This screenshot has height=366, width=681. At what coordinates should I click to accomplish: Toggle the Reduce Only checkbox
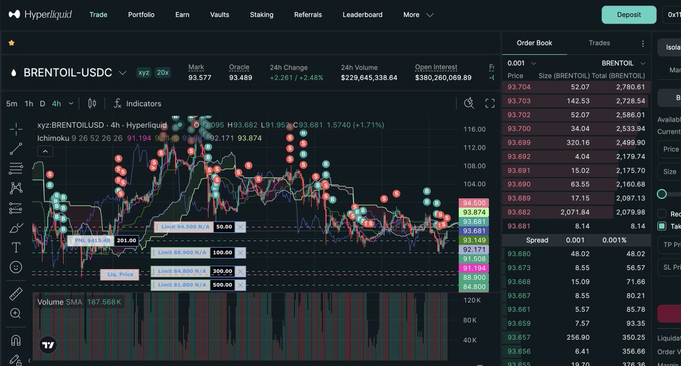click(662, 214)
